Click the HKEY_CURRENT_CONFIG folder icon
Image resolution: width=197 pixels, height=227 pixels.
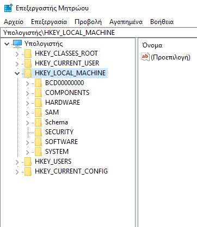coord(28,171)
